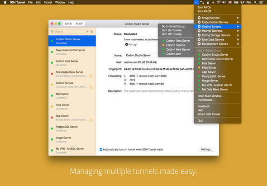The height and width of the screenshot is (186, 267).
Task: Expand Image Servers submenu arrow
Action: coord(238,18)
